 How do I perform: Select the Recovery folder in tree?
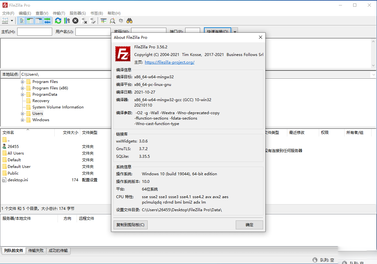click(x=41, y=101)
